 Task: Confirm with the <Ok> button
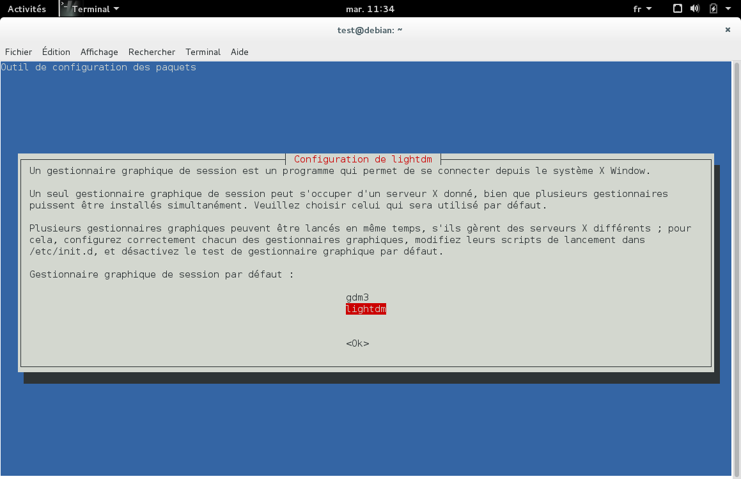coord(357,343)
